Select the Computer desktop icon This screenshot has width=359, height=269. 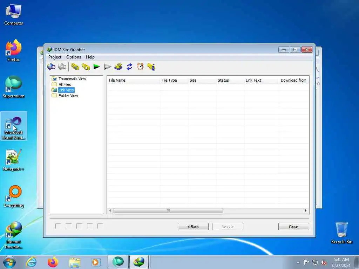pyautogui.click(x=14, y=15)
